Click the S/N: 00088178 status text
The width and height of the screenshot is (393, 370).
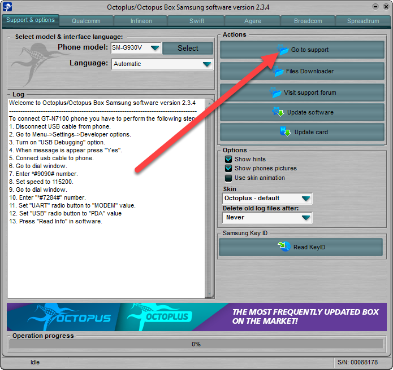357,362
